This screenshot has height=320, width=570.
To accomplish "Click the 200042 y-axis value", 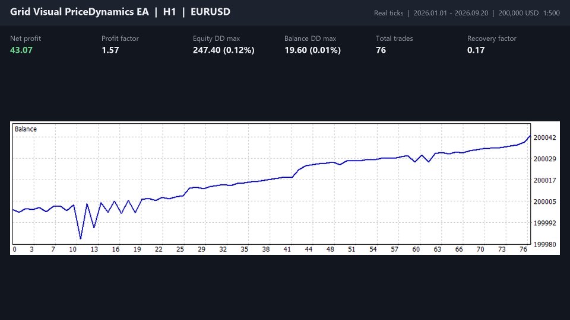I will click(x=544, y=137).
